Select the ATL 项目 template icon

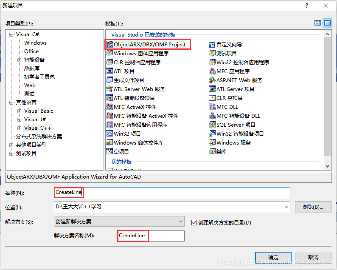[x=110, y=71]
